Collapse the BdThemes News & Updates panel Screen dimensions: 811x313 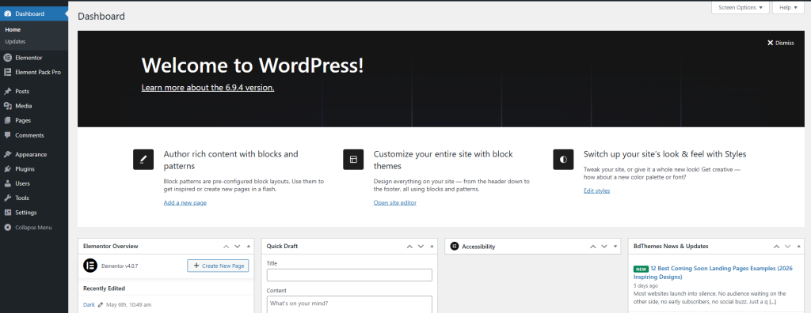point(799,247)
